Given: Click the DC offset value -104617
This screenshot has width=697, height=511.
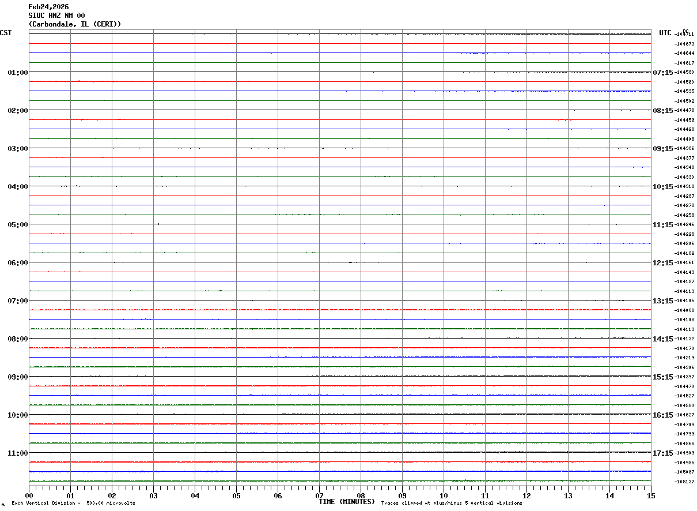Looking at the screenshot, I should click(x=684, y=63).
